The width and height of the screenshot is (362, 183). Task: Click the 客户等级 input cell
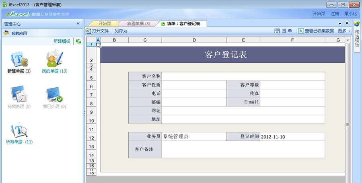tap(292, 85)
